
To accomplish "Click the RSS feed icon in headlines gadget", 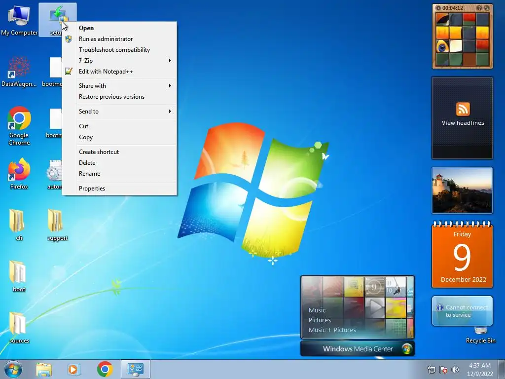I will (x=463, y=109).
